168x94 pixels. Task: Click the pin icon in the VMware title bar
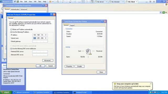point(15,2)
